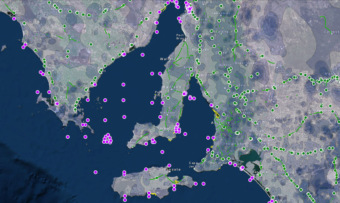This screenshot has height=203, width=340.
Task: Click the Jamestown place label
Action: point(221,13)
